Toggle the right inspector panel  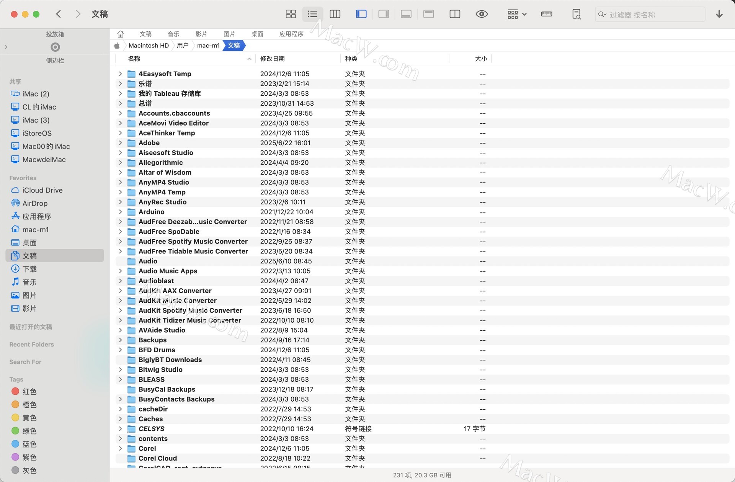click(x=384, y=14)
